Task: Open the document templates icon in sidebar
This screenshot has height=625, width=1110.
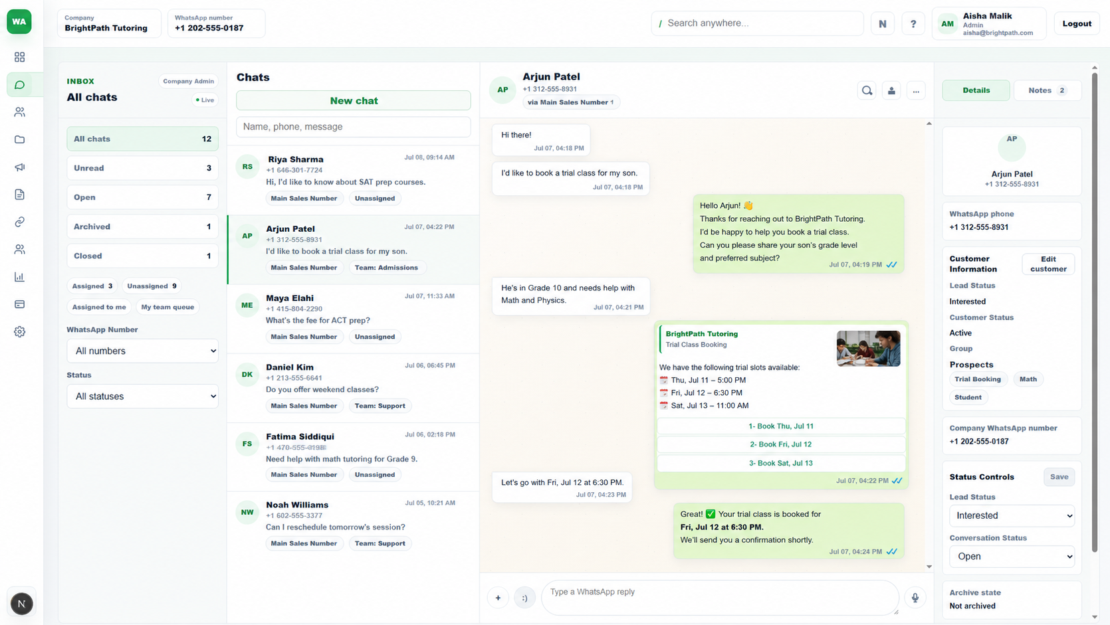Action: [x=19, y=195]
